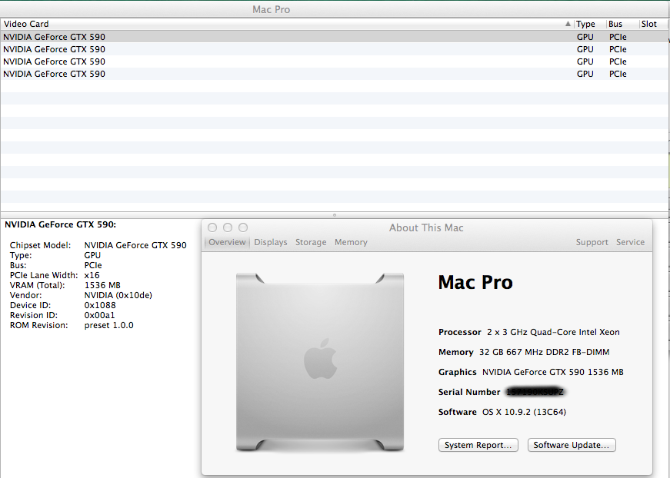
Task: Sort by the Slot column header
Action: (653, 24)
